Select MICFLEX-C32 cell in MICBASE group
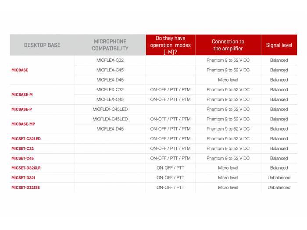The height and width of the screenshot is (230, 307). pyautogui.click(x=110, y=60)
